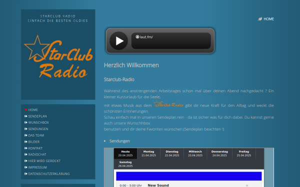Open the WUNSCHBOX menu item
Viewport: 300px width, 187px height.
38,123
